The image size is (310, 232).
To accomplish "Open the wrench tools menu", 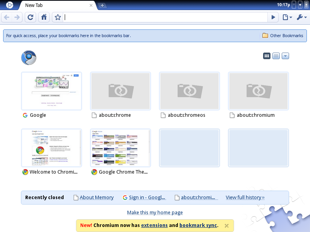I will [302, 17].
